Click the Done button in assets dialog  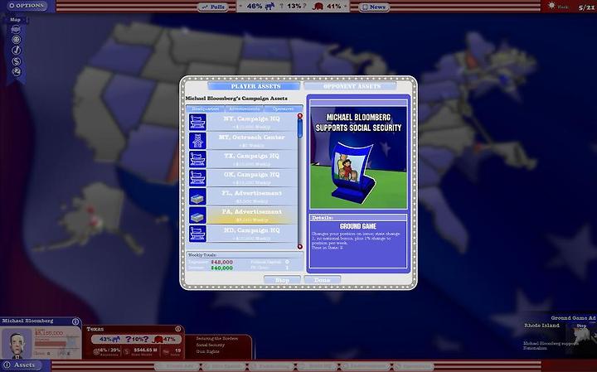pyautogui.click(x=322, y=280)
